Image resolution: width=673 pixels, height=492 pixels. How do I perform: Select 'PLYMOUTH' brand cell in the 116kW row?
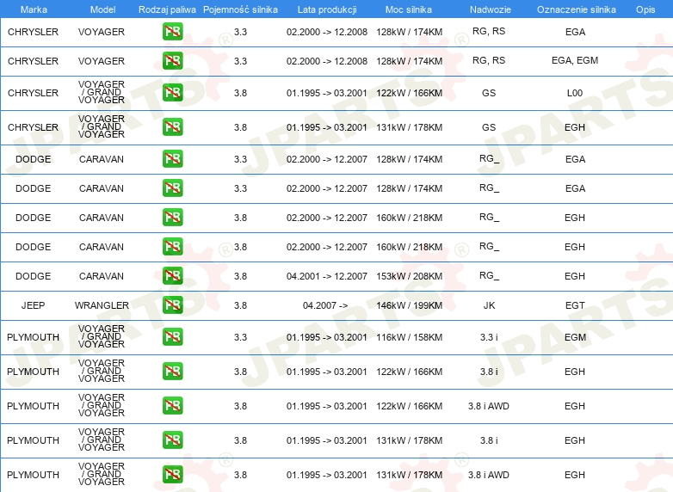(33, 337)
